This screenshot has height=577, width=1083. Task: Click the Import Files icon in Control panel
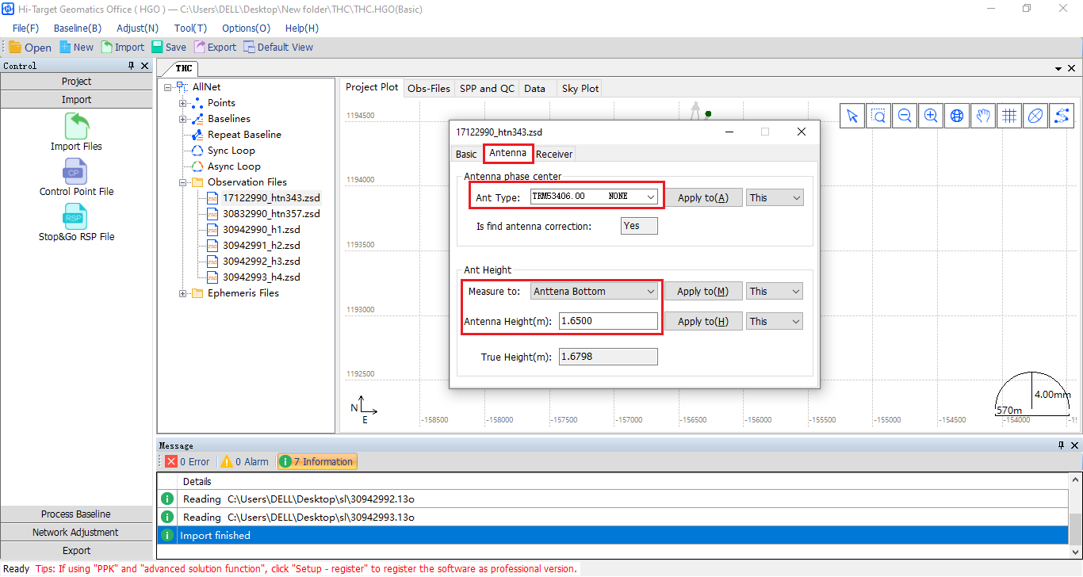pos(76,126)
